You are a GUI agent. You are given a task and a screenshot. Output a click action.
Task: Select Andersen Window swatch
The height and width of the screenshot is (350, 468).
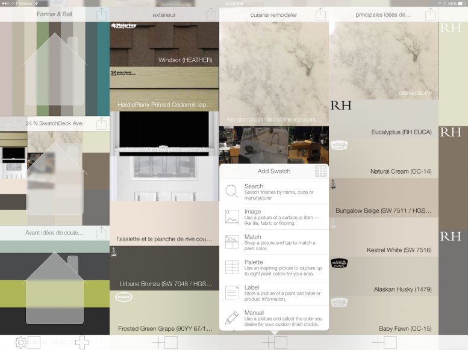[164, 134]
